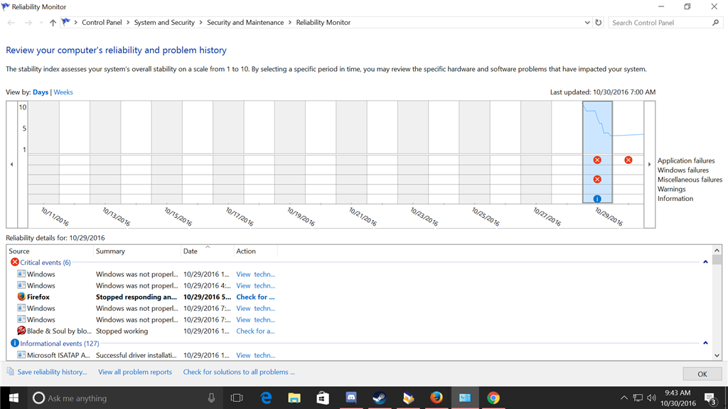
Task: Select the 10/29/2016 column in chart
Action: click(x=597, y=152)
